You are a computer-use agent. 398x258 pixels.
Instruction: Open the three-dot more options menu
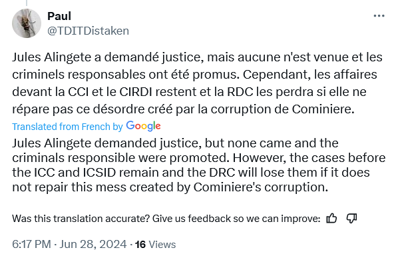379,16
